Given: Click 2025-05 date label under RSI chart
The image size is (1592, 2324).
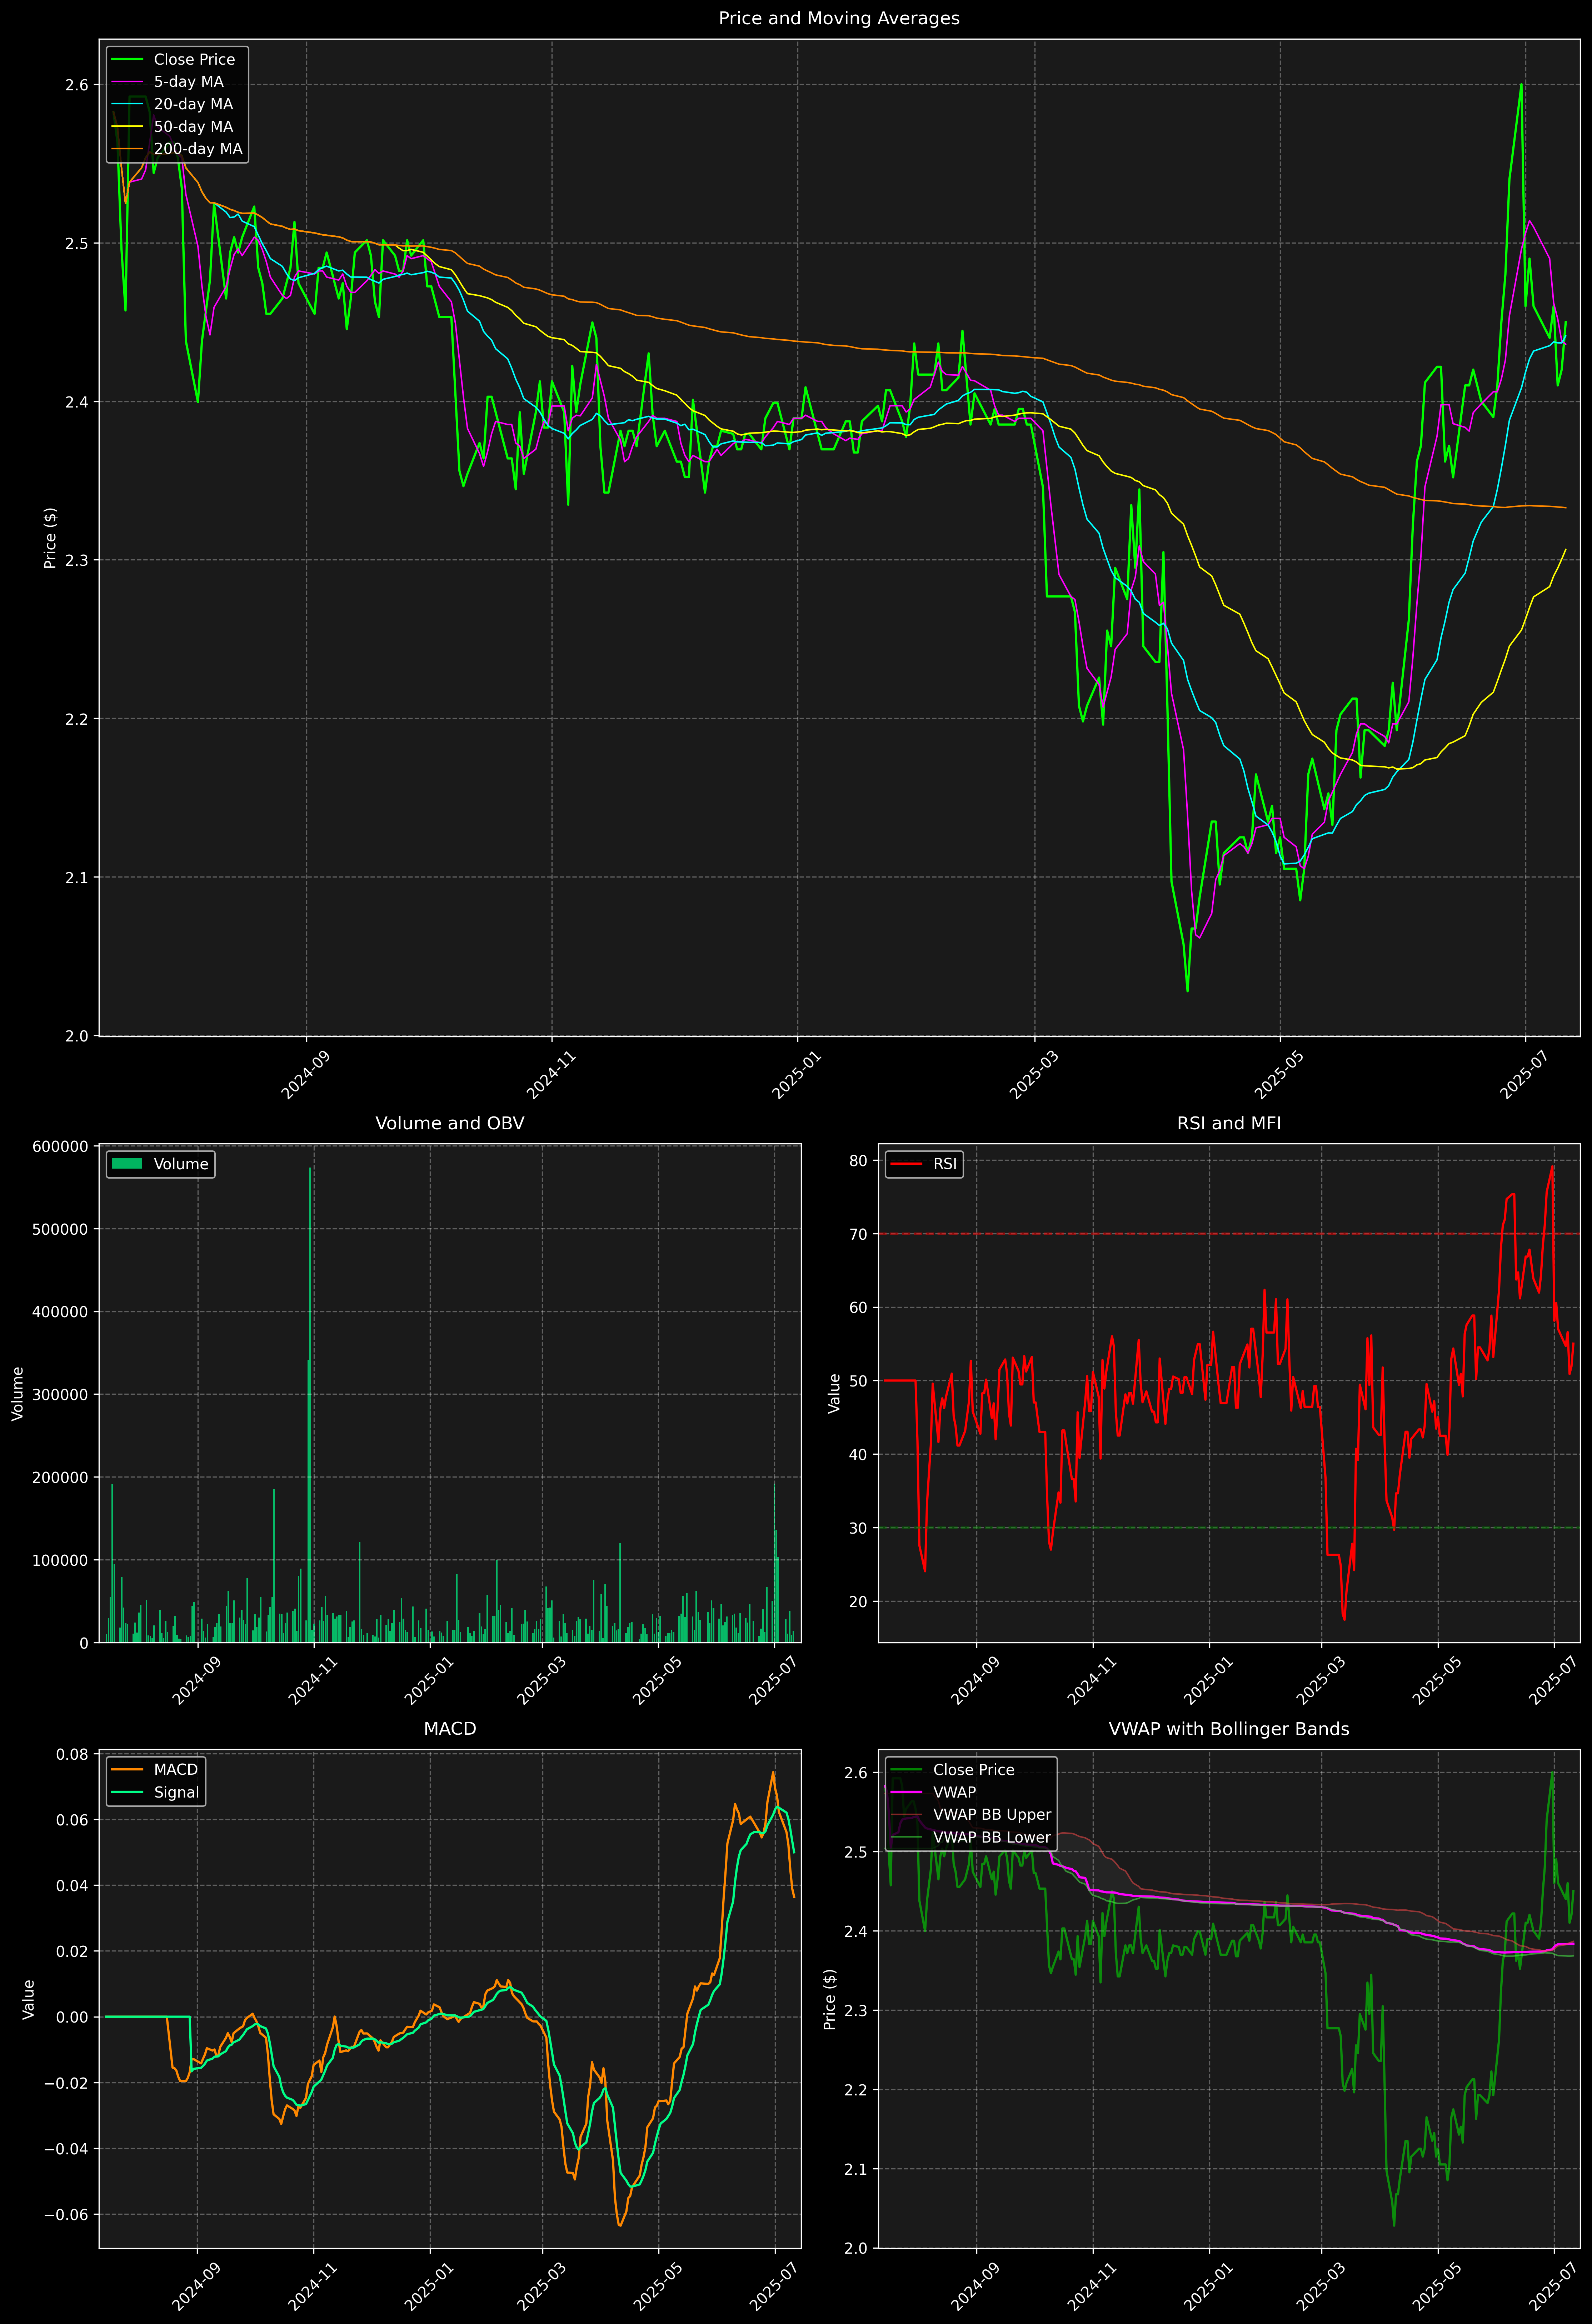Looking at the screenshot, I should [x=1437, y=1681].
